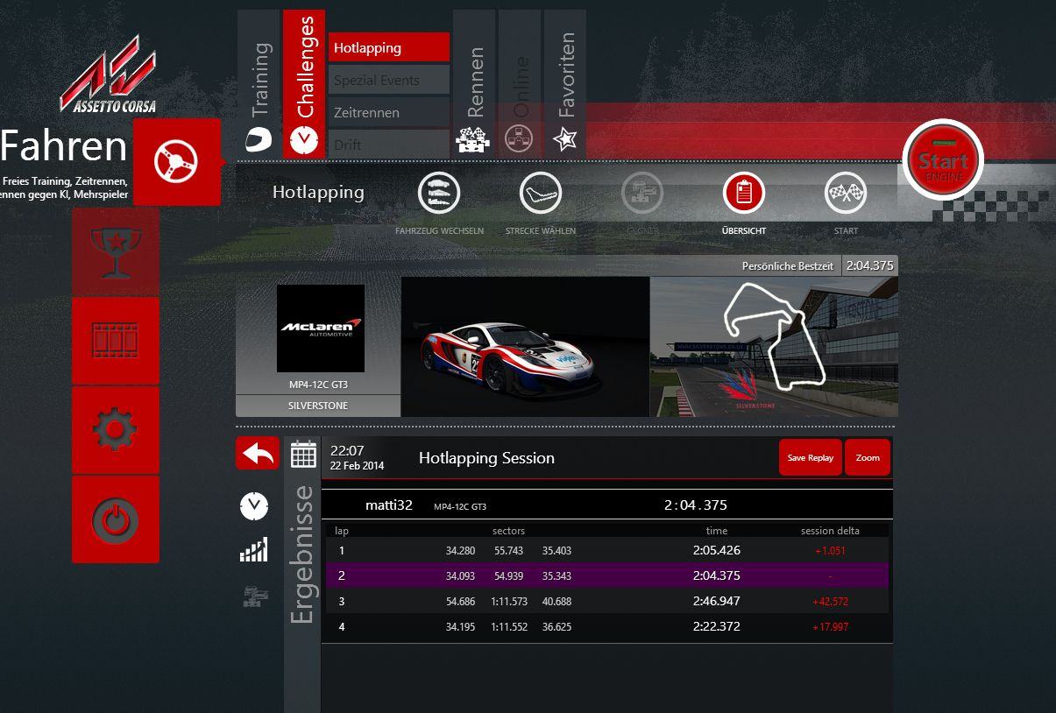Select the purple lap 2 row 2:04.375

click(606, 575)
